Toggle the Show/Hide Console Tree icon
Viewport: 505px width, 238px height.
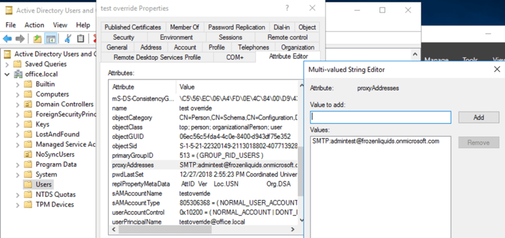pyautogui.click(x=50, y=39)
